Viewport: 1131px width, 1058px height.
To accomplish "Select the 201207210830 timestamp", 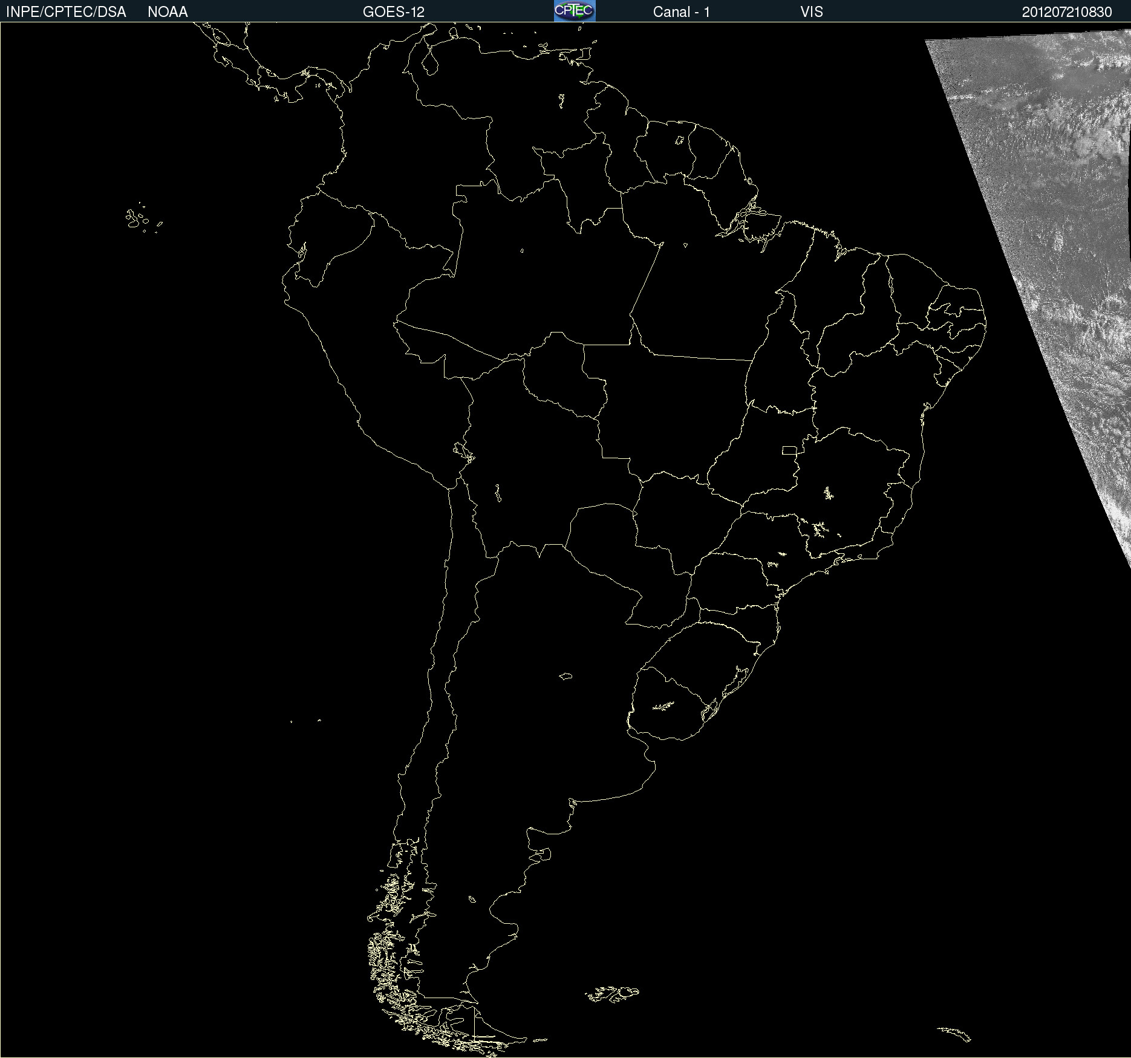I will coord(1067,12).
